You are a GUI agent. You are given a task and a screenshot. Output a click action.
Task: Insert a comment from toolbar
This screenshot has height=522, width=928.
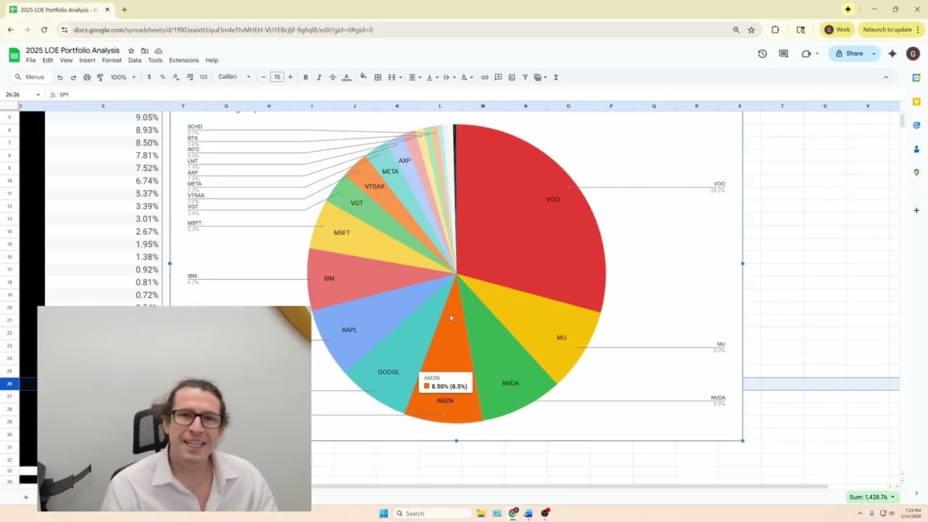pos(498,77)
